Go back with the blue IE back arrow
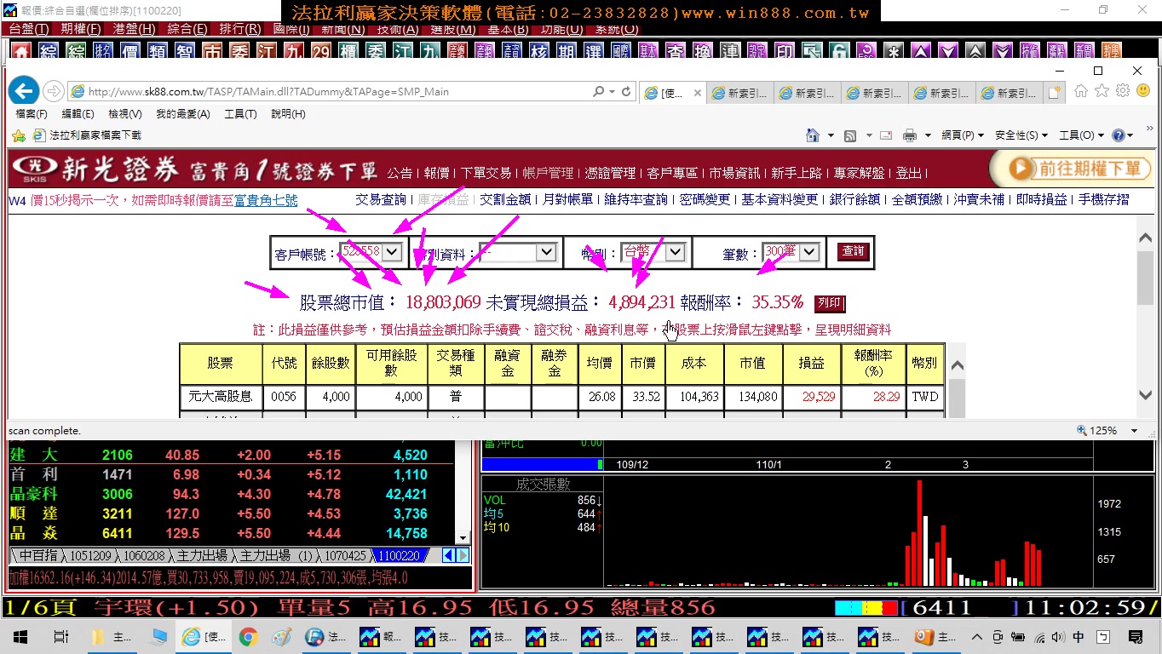Viewport: 1162px width, 654px height. point(23,91)
